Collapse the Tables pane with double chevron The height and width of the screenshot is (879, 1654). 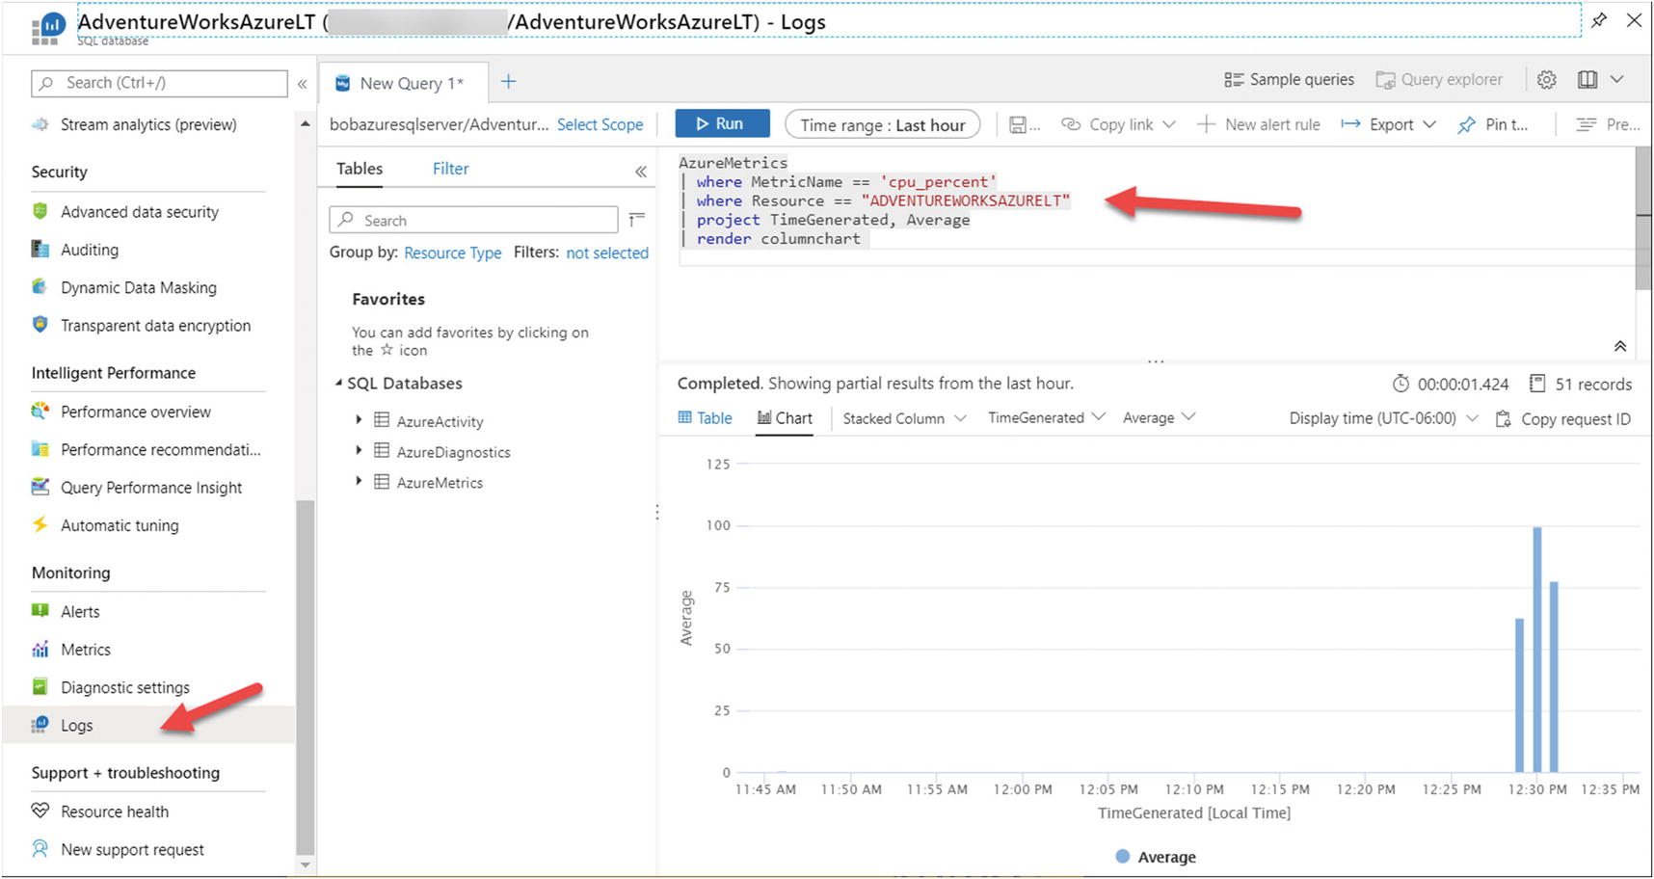[641, 171]
